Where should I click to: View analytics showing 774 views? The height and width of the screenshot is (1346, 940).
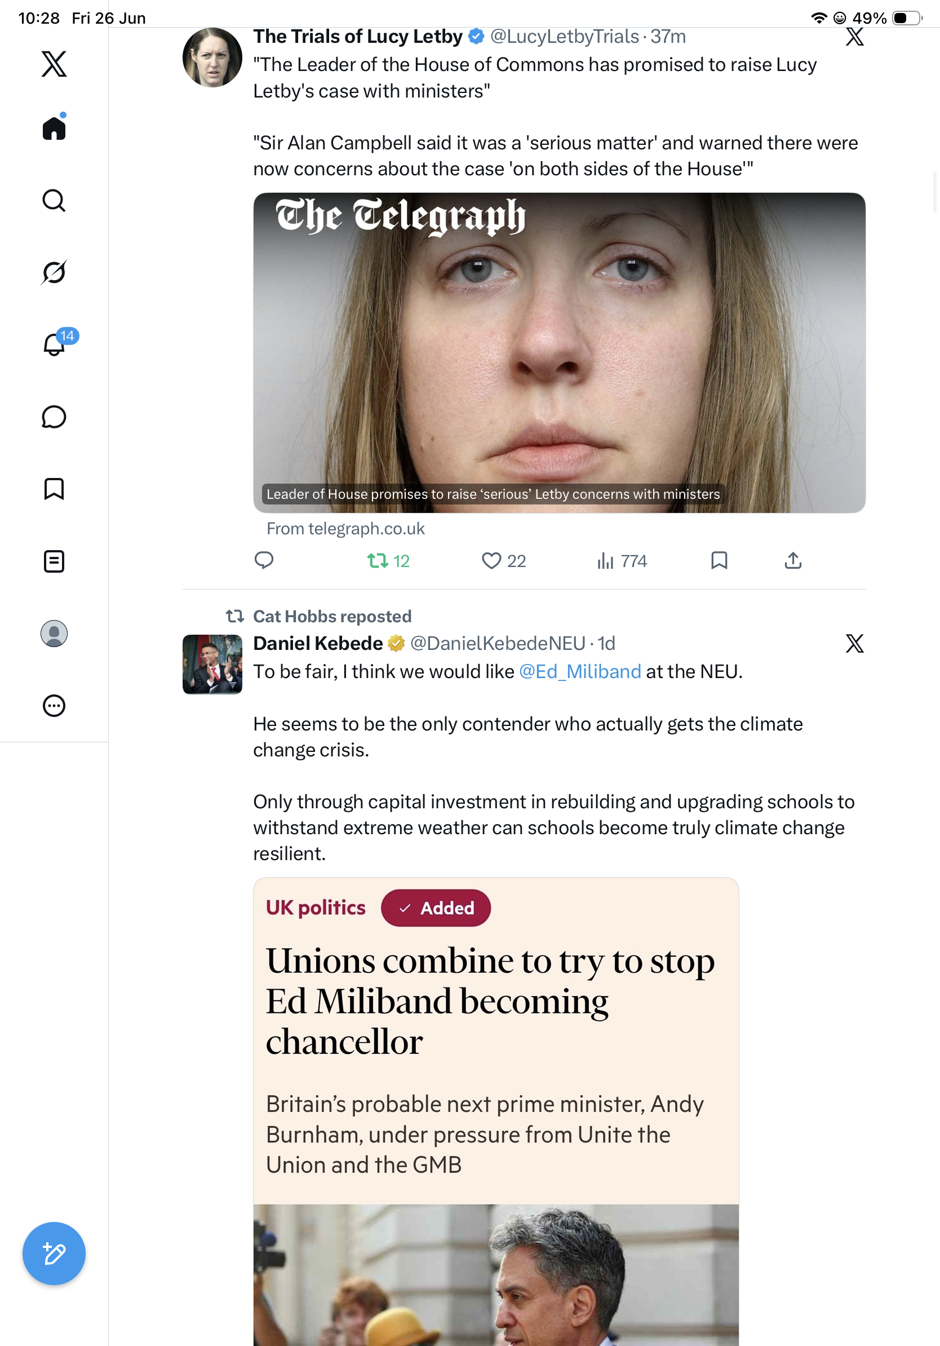(x=622, y=561)
